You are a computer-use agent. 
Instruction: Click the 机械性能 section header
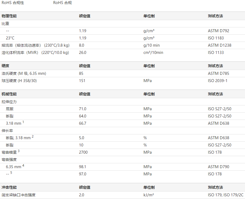coord(9,94)
